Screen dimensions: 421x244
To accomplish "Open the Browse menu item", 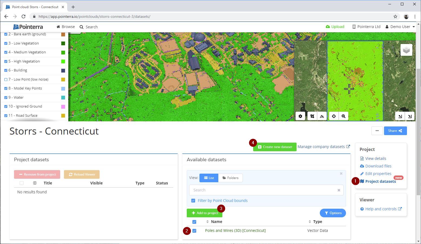I will click(66, 27).
